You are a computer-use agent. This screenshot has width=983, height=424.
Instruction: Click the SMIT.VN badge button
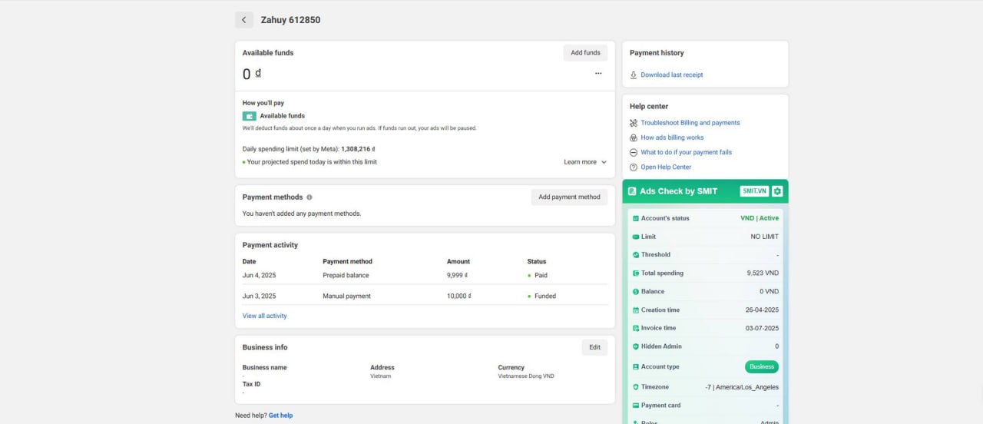click(754, 191)
